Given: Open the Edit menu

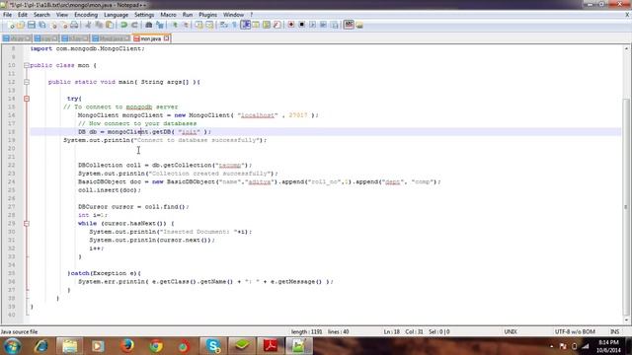Looking at the screenshot, I should coord(23,15).
